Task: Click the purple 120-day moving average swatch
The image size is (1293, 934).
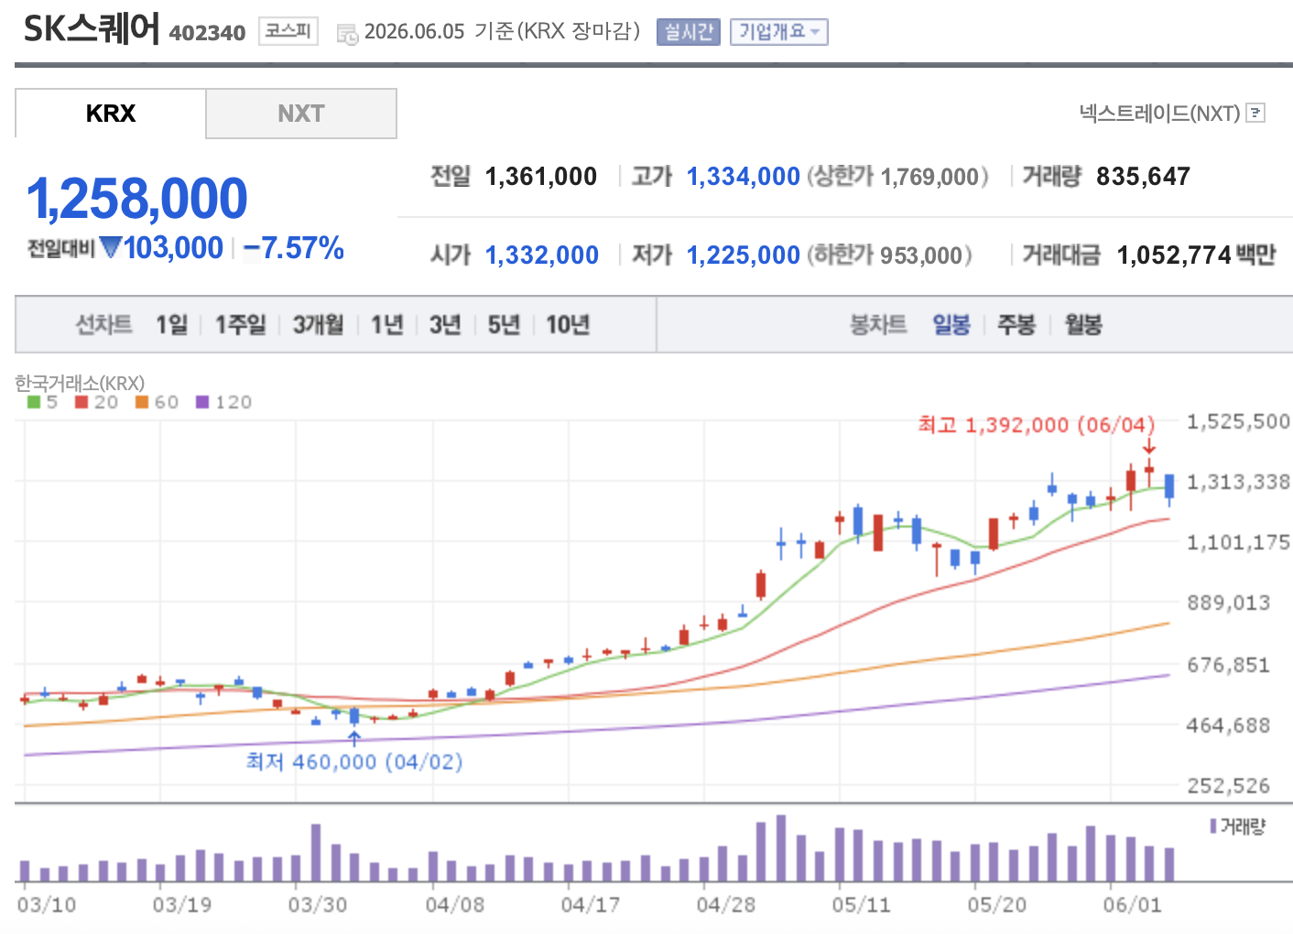Action: coord(202,402)
